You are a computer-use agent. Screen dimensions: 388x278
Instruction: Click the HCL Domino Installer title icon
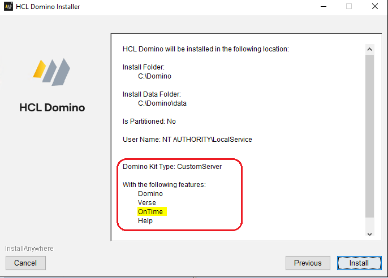pos(8,6)
